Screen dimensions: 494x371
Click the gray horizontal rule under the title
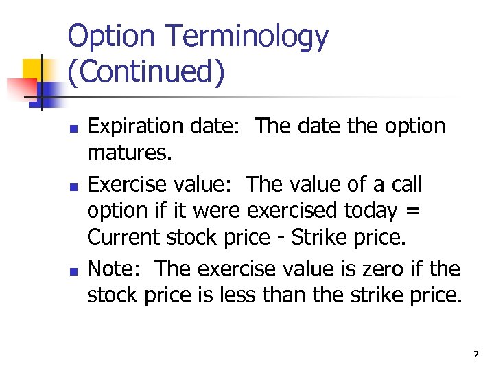pyautogui.click(x=274, y=98)
